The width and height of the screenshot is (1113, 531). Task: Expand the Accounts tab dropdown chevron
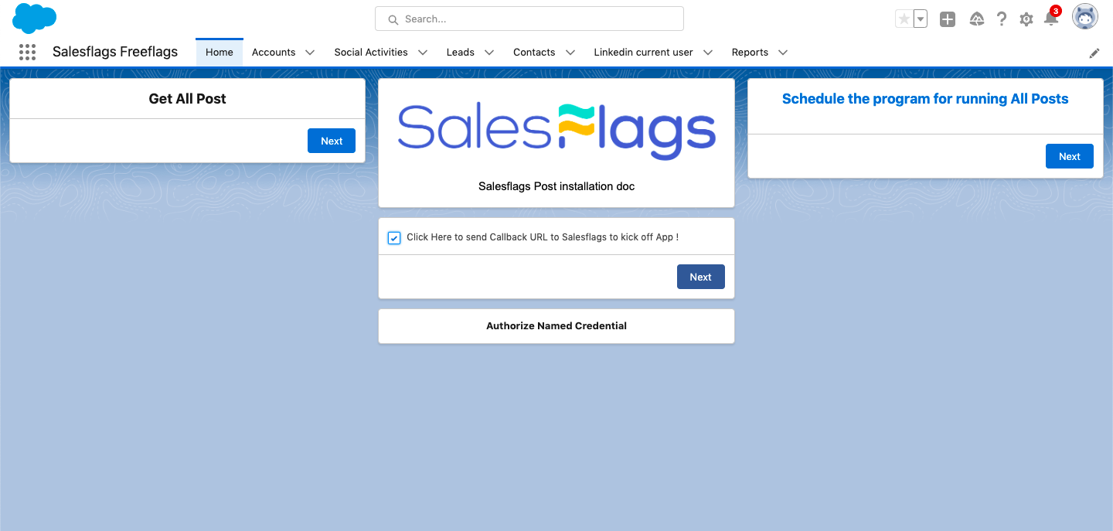pyautogui.click(x=310, y=53)
